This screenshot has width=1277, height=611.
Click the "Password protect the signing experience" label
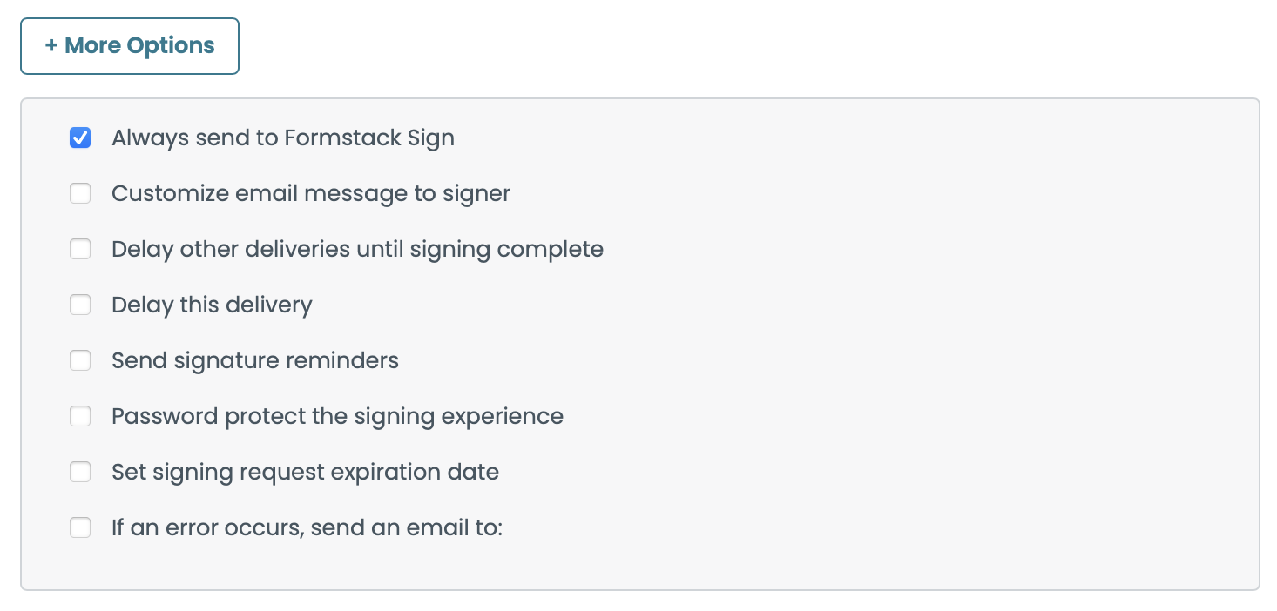click(338, 416)
